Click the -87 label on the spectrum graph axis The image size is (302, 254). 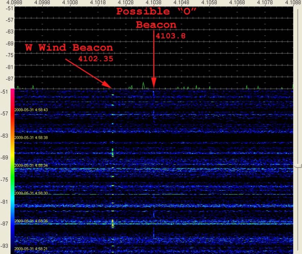(x=10, y=79)
